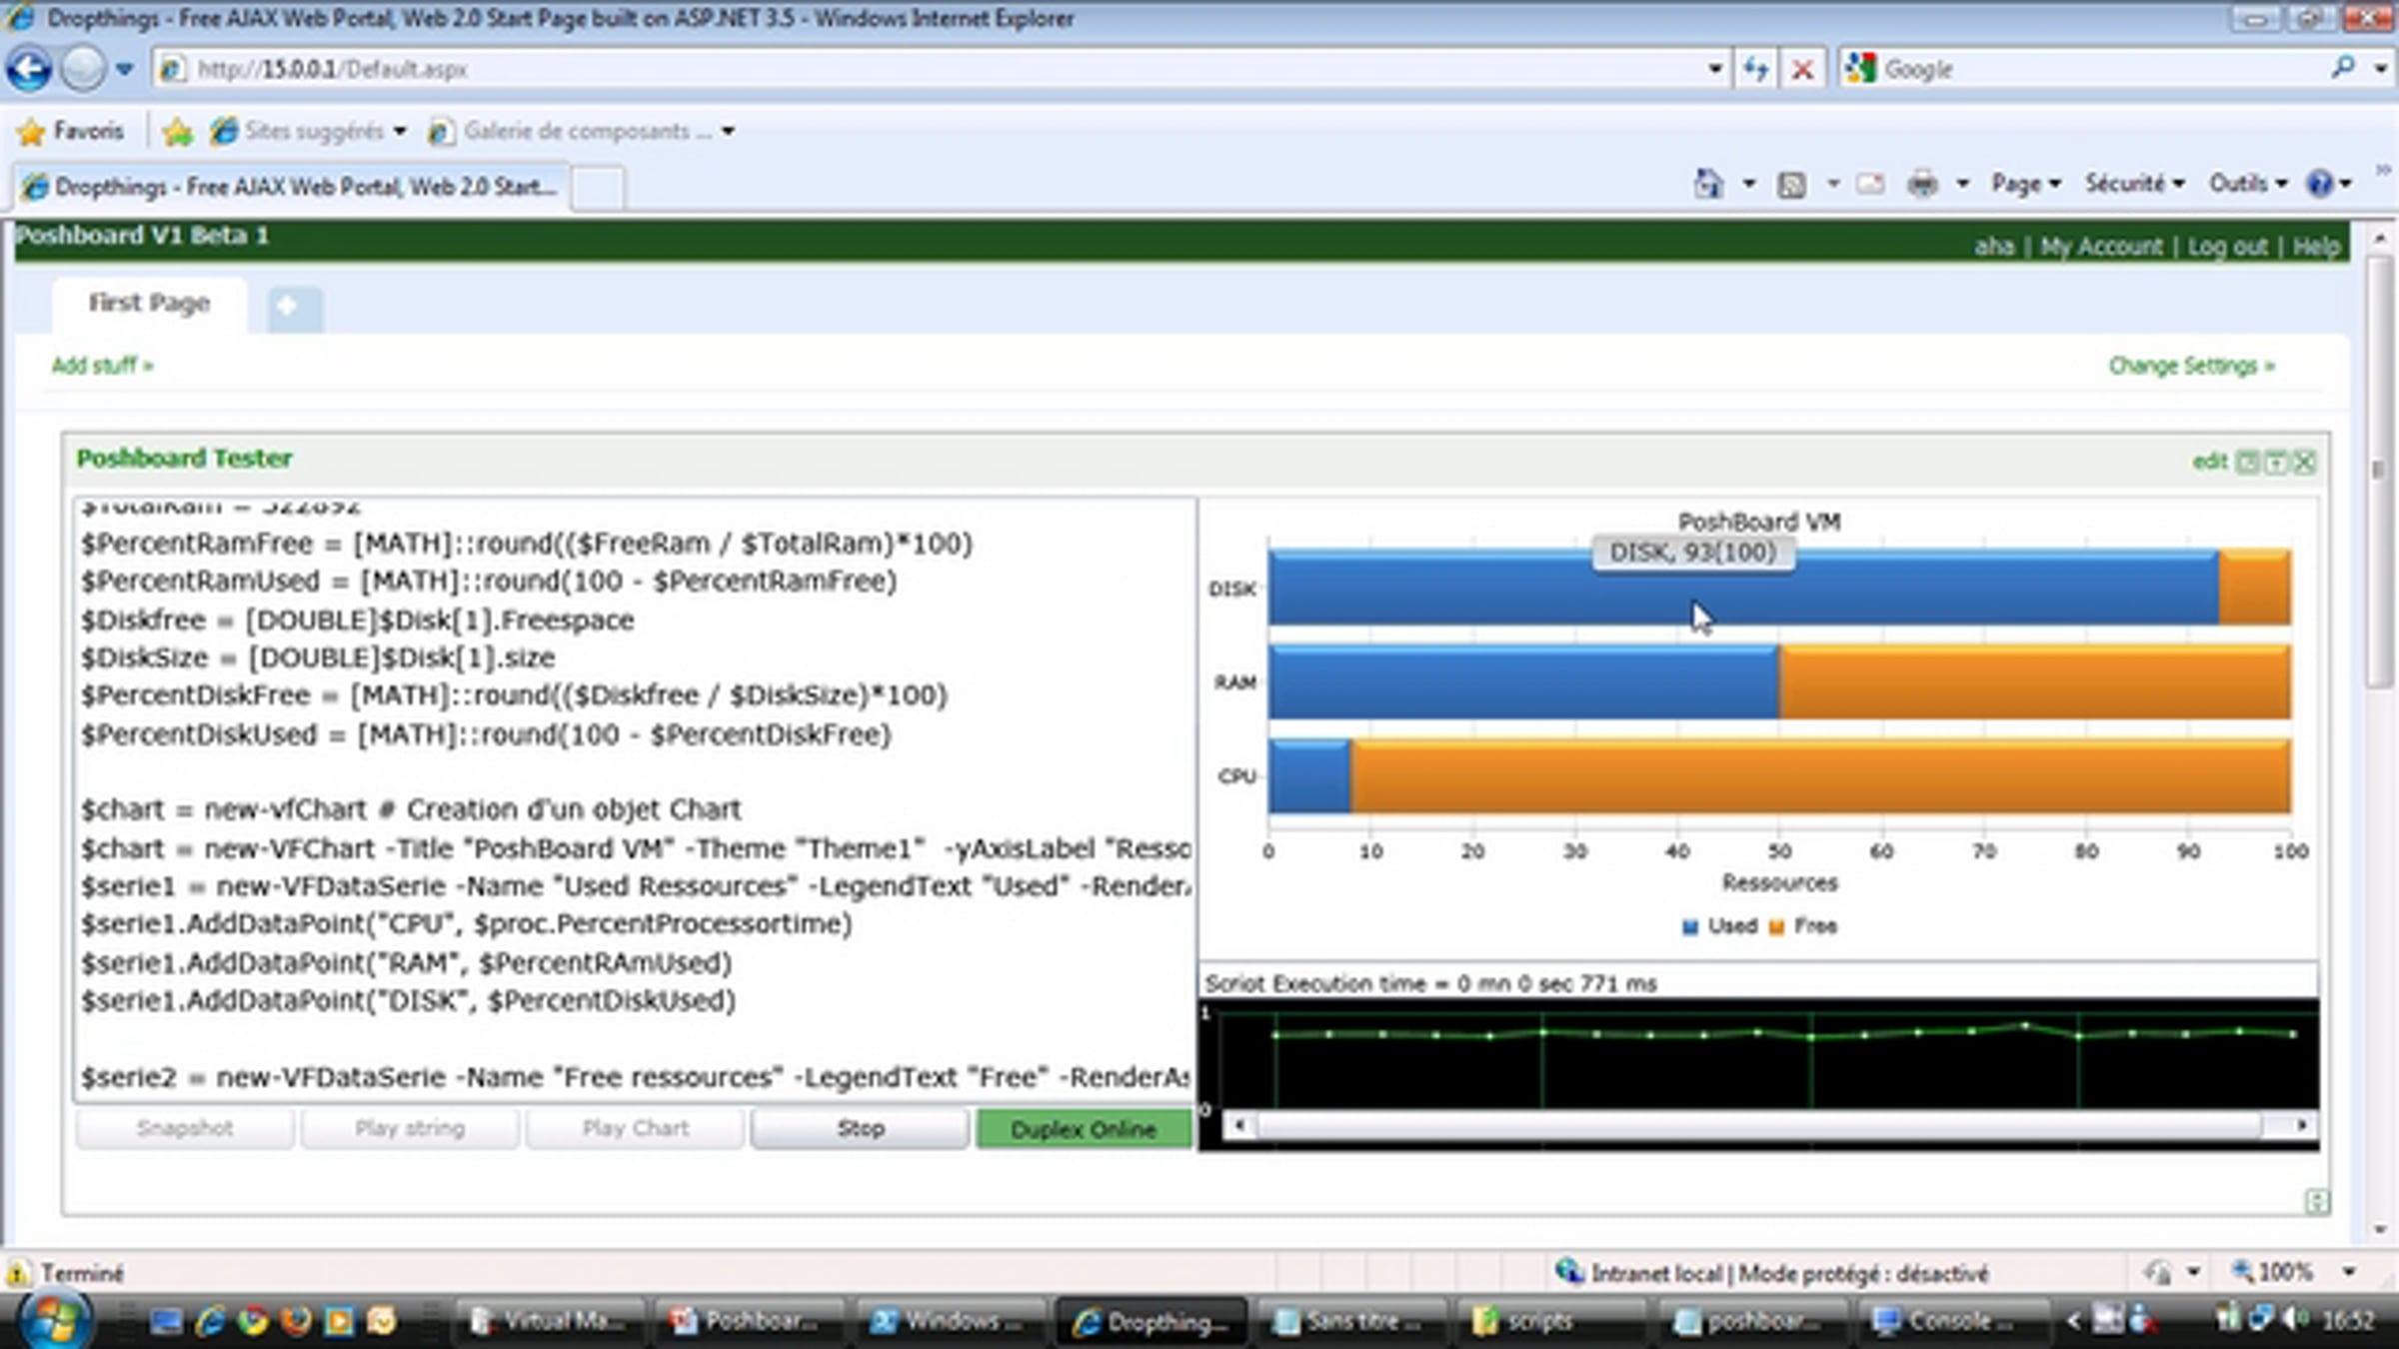Click the execution time graph horizontal scrollbar

pos(1769,1125)
